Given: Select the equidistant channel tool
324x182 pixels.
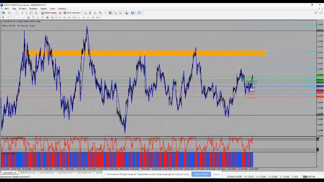Looking at the screenshot, I should coord(28,18).
